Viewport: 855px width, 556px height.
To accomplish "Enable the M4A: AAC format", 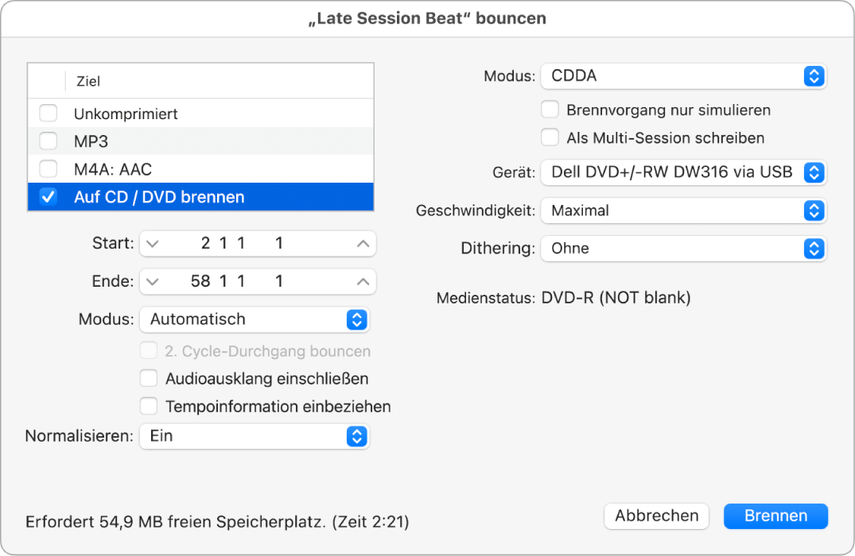I will pos(48,168).
